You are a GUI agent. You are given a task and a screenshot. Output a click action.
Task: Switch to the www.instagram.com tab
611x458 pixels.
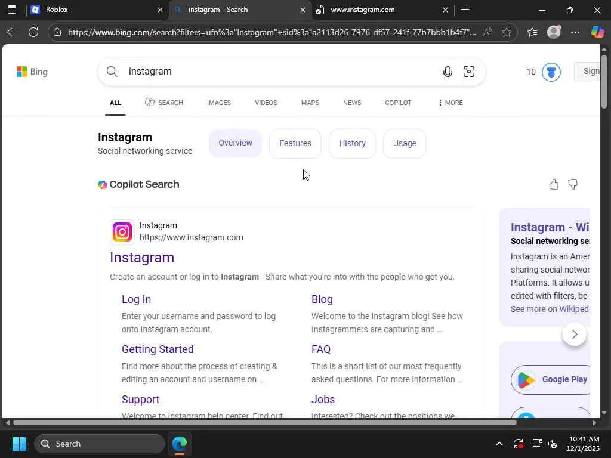tap(382, 10)
